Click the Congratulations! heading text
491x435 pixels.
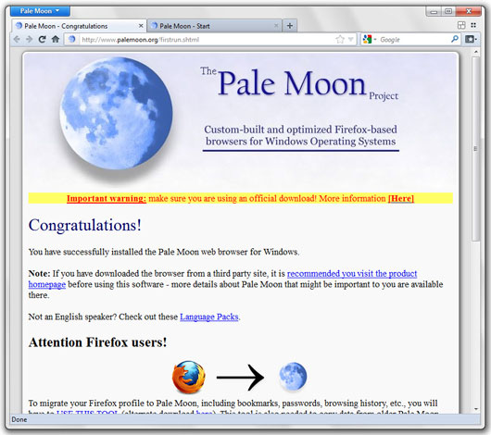[85, 225]
